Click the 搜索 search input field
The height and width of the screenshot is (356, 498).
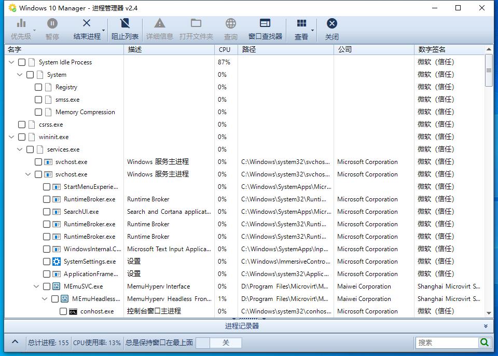(x=447, y=343)
